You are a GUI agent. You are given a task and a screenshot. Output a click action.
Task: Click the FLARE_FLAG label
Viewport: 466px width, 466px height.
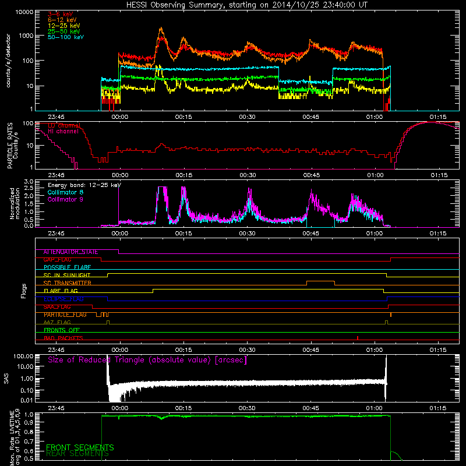(x=61, y=291)
